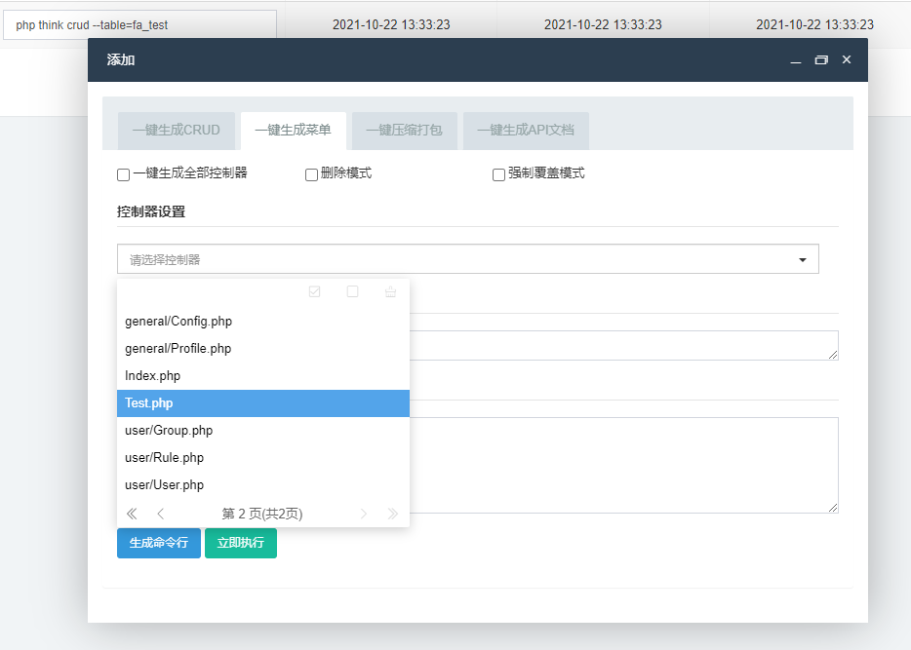Check the 删除模式 option

(312, 174)
